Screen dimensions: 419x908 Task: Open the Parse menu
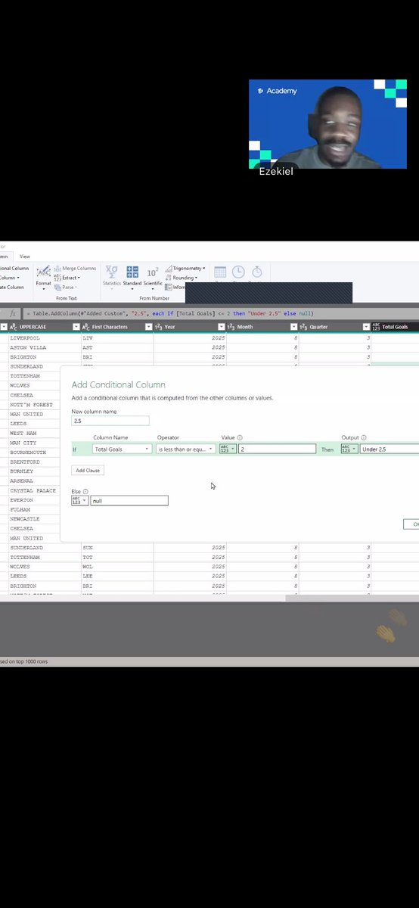tap(65, 288)
